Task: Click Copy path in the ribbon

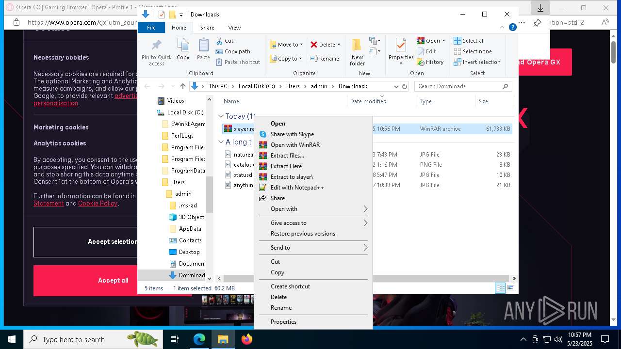Action: [x=233, y=51]
